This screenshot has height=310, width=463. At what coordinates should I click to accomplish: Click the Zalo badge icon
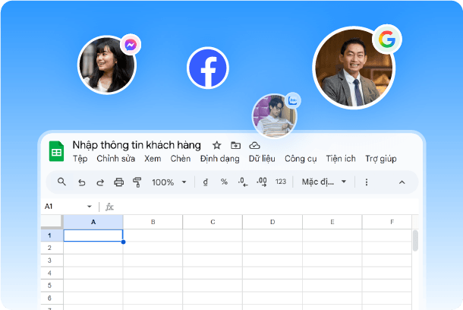point(293,100)
